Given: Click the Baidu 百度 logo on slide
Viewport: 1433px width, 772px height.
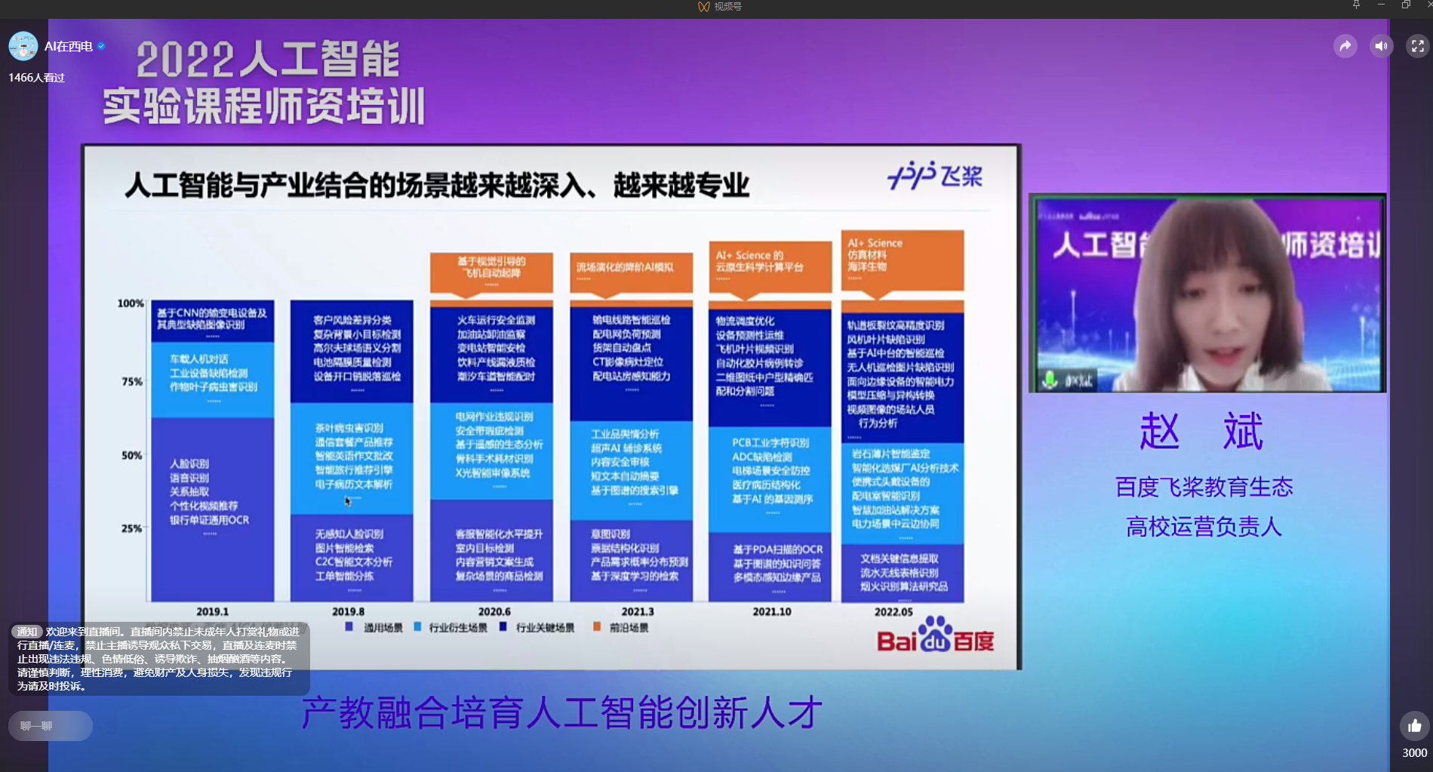Looking at the screenshot, I should pos(935,635).
